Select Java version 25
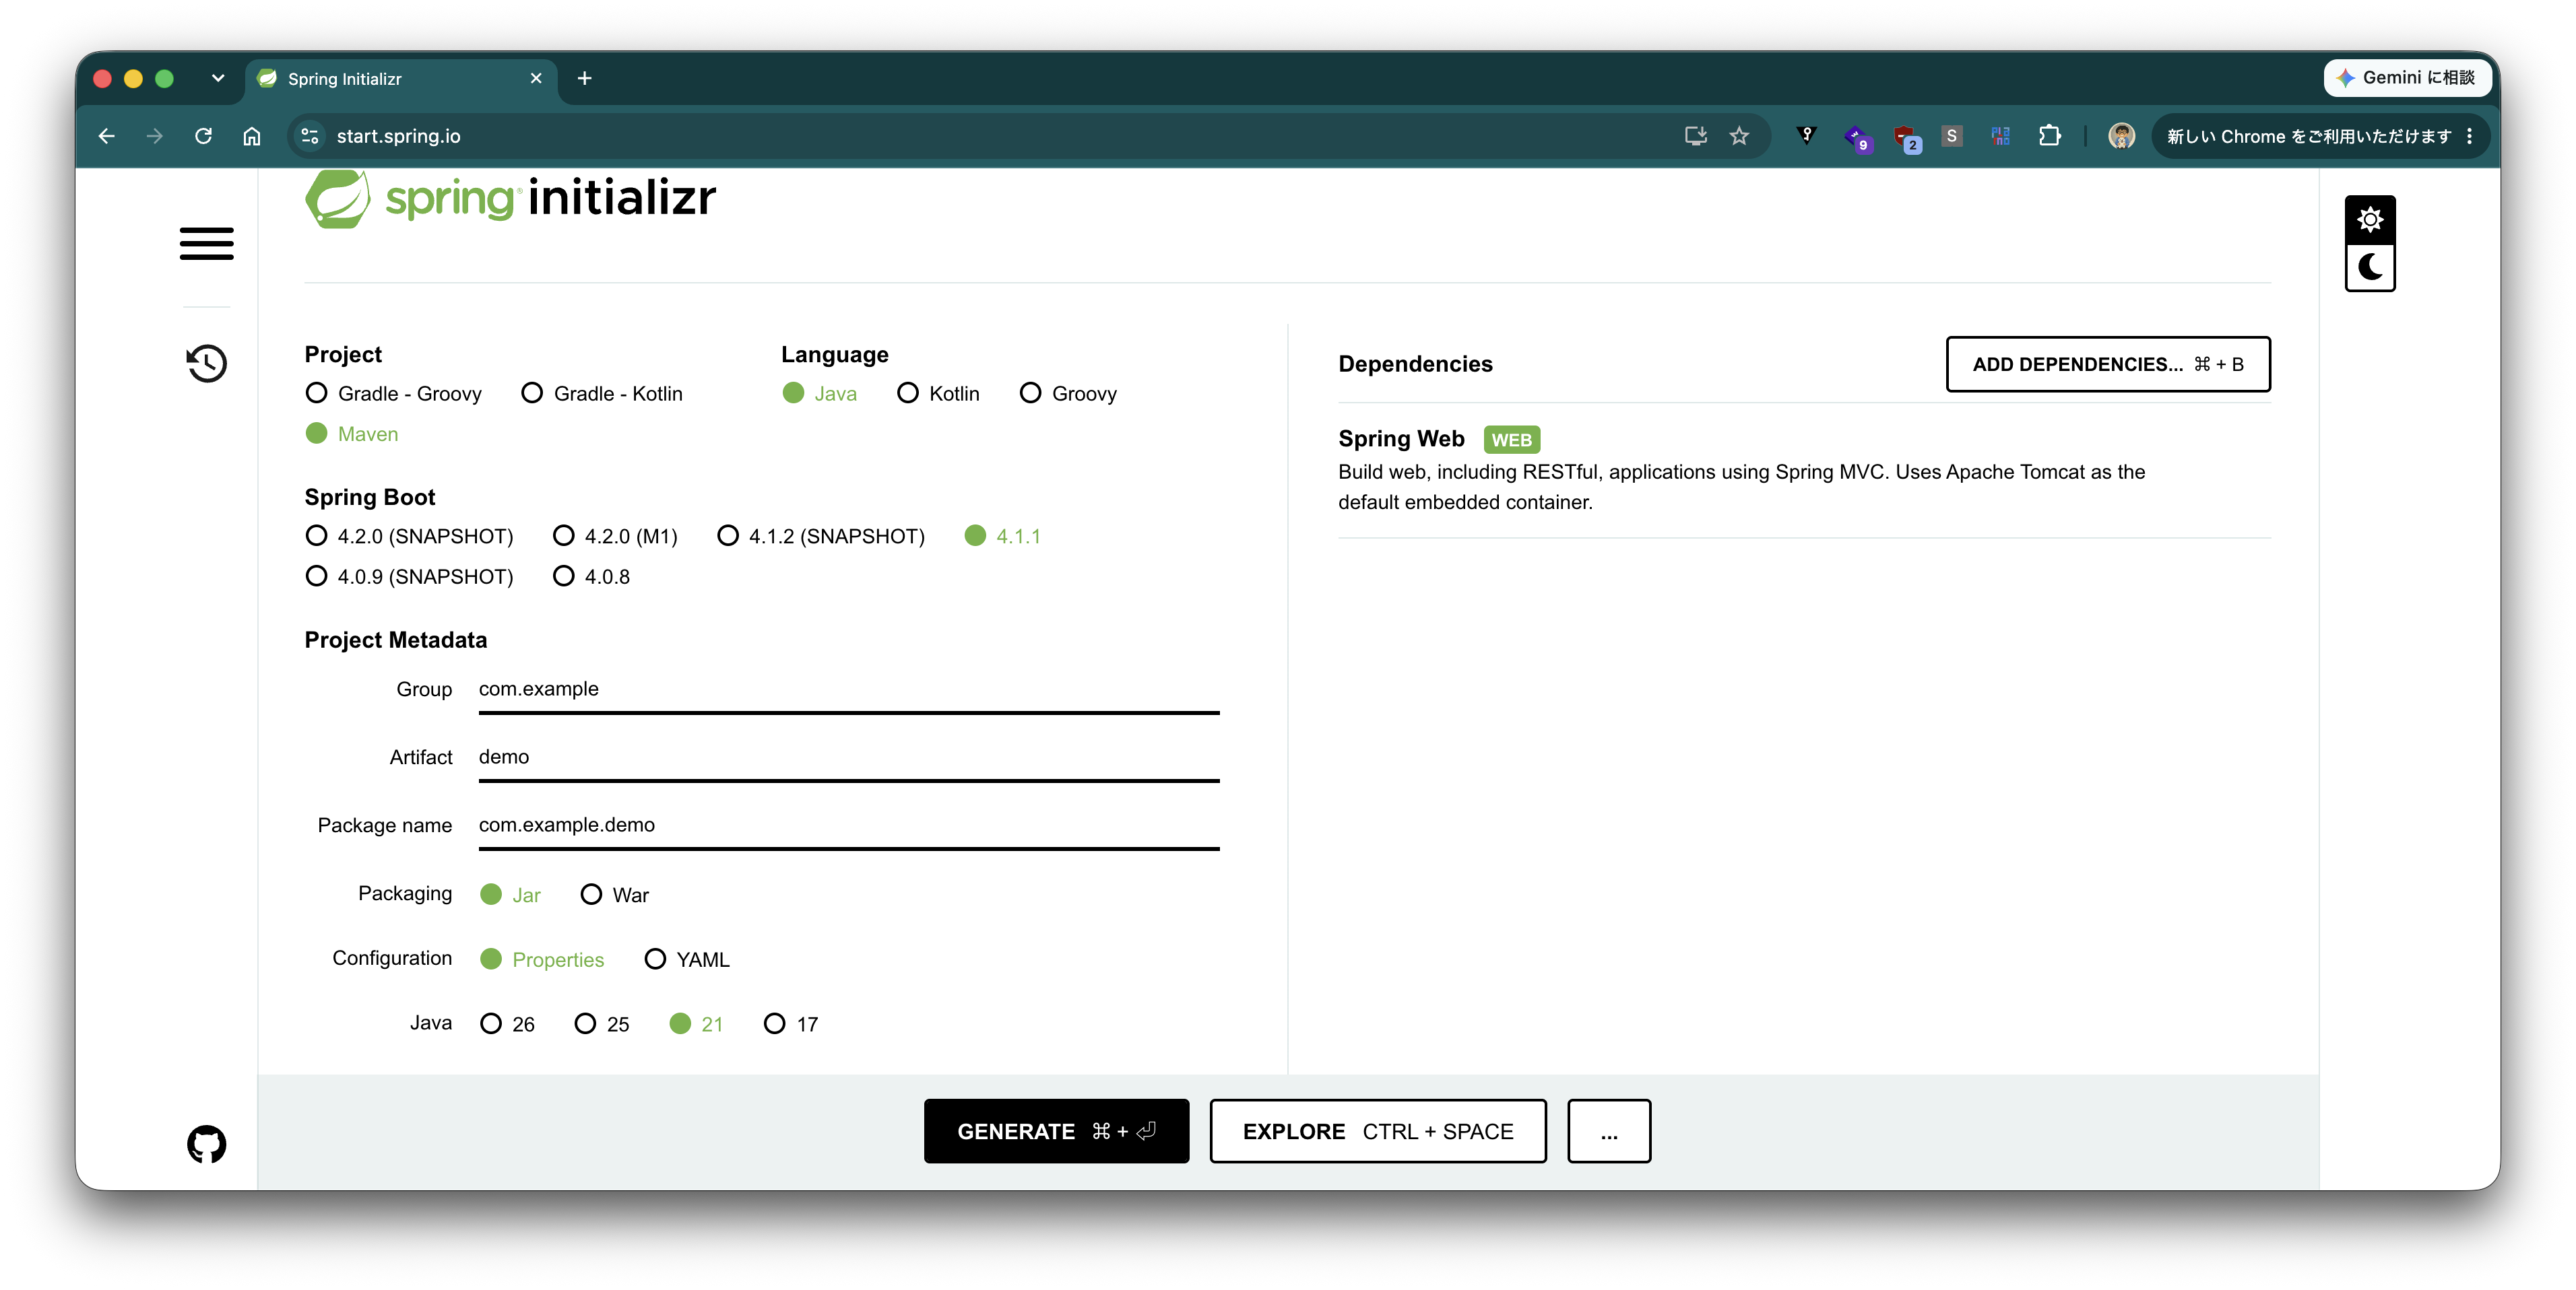2576x1290 pixels. [602, 1024]
